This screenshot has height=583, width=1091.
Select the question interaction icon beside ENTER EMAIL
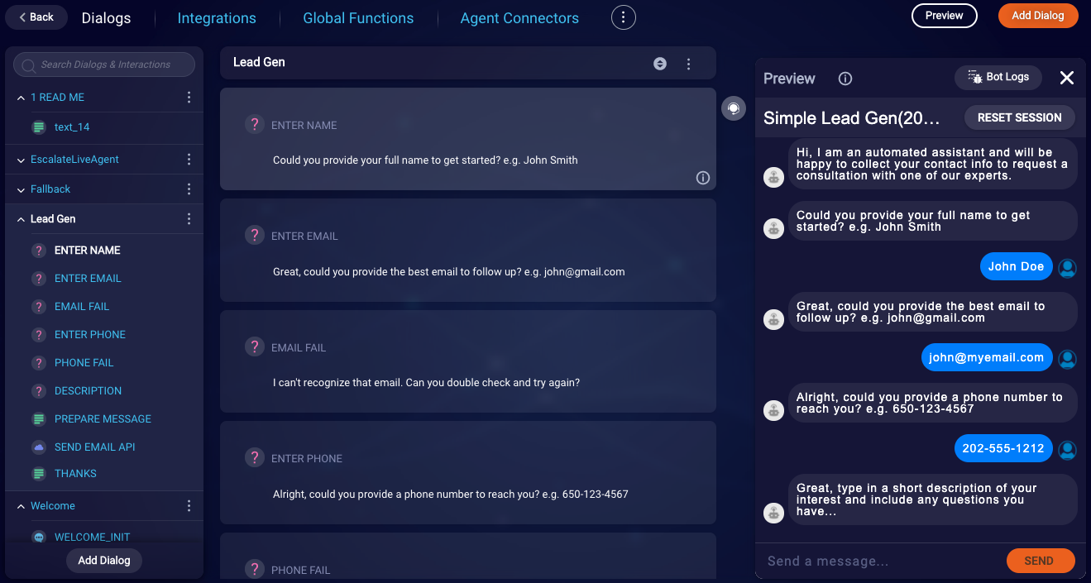pos(38,278)
